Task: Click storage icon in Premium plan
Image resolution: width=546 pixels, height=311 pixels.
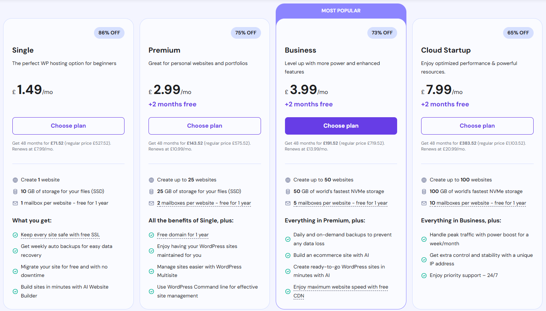Action: 152,191
